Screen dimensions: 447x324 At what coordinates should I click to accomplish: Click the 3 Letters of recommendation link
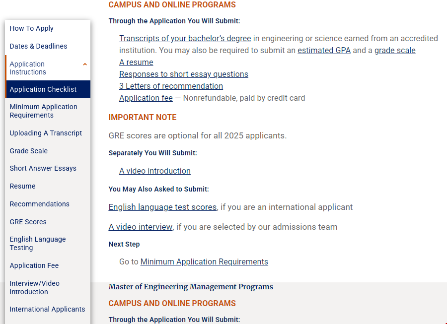[x=171, y=86]
